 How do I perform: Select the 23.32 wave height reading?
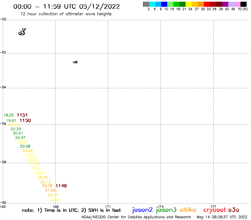33,160
